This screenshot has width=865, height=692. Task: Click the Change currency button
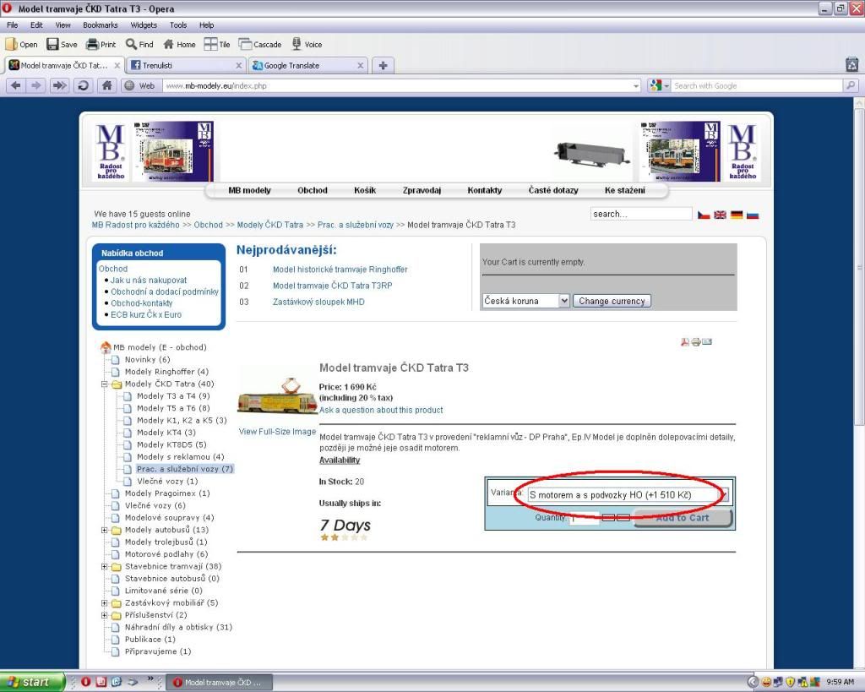(x=612, y=301)
